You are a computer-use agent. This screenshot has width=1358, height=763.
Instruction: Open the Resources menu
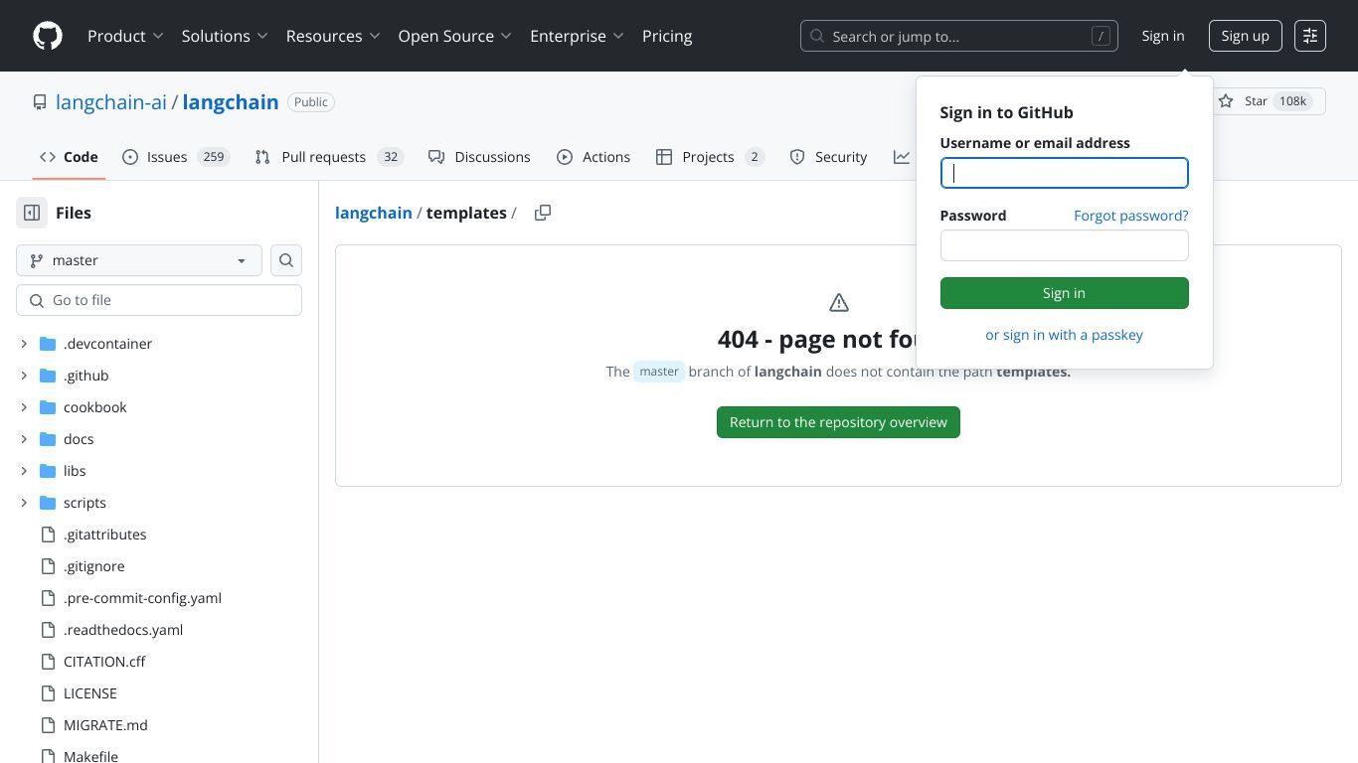coord(333,36)
